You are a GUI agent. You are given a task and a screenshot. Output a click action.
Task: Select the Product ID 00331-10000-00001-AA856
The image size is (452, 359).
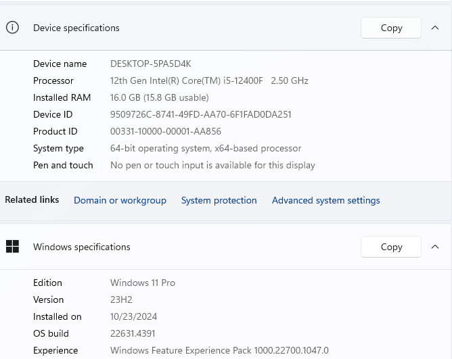point(166,131)
